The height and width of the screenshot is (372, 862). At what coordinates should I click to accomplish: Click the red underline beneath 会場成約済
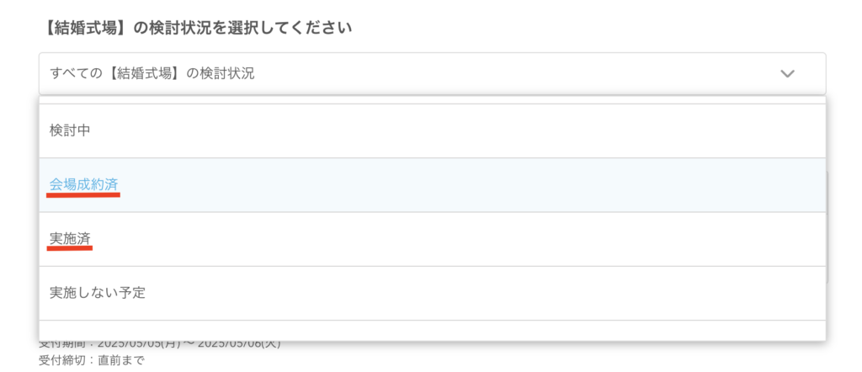pyautogui.click(x=83, y=194)
